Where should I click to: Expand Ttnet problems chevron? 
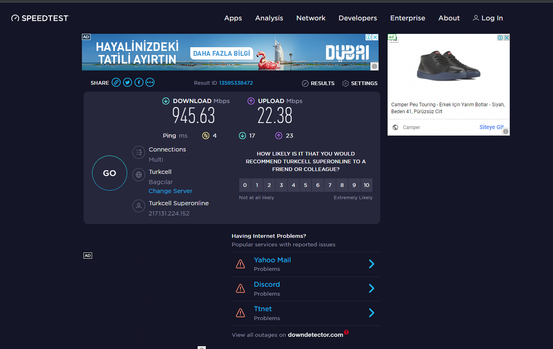371,313
